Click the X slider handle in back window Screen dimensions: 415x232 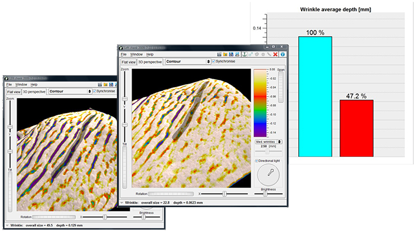(x=105, y=217)
